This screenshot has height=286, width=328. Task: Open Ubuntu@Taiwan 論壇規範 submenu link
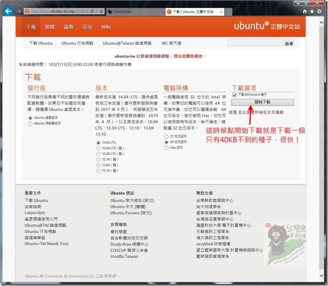coord(127,43)
